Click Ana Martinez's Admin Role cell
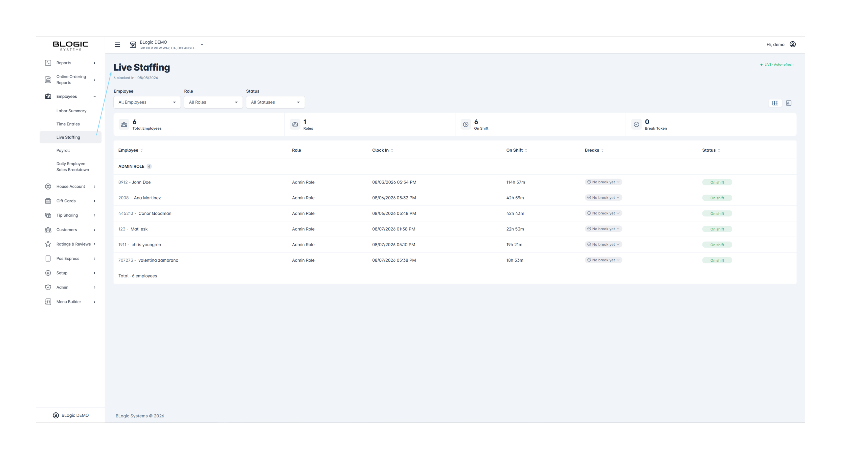 click(303, 198)
